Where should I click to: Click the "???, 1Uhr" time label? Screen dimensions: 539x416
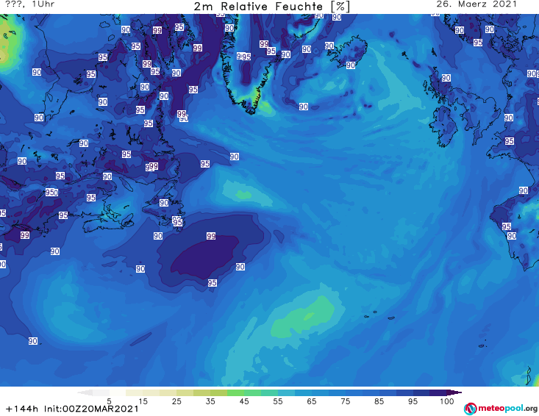[30, 4]
